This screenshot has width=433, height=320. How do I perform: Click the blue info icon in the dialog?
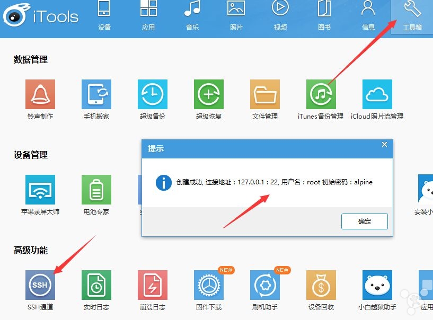[163, 183]
